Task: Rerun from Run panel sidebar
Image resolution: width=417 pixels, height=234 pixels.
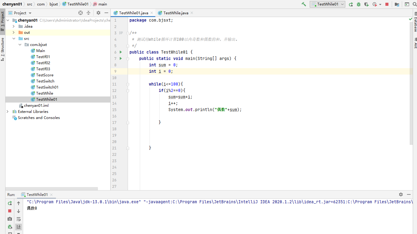Action: coord(10,203)
